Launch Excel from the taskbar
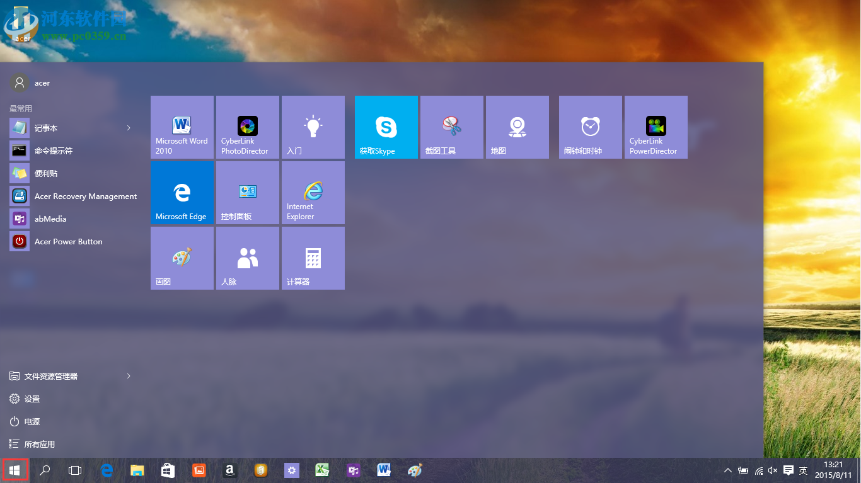The image size is (861, 483). click(322, 470)
